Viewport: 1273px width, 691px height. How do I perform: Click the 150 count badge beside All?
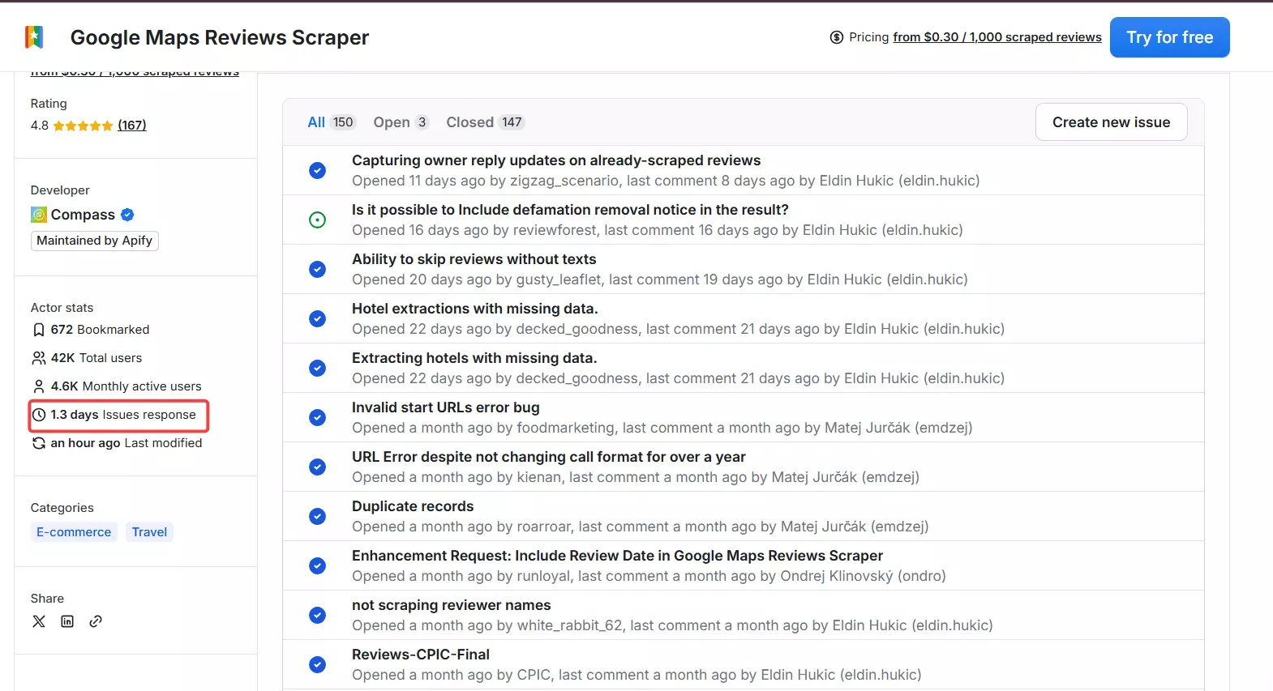pyautogui.click(x=343, y=122)
